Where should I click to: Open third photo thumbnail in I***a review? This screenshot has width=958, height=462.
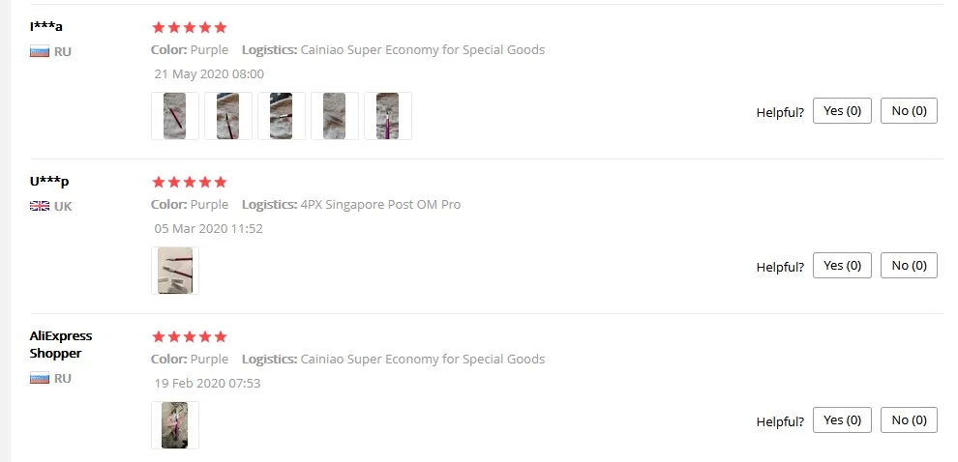281,116
